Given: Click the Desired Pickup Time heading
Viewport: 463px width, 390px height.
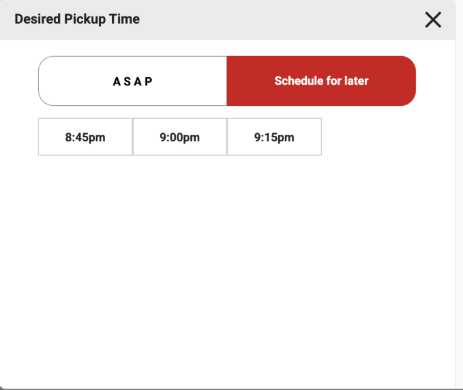Looking at the screenshot, I should [x=77, y=19].
